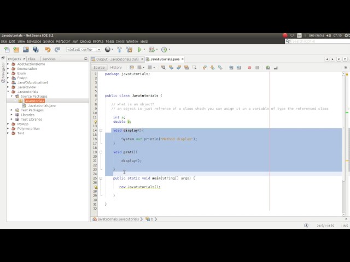Click the lightbulb hint icon on line 27
Screen dimensions: 350x262
click(x=96, y=187)
